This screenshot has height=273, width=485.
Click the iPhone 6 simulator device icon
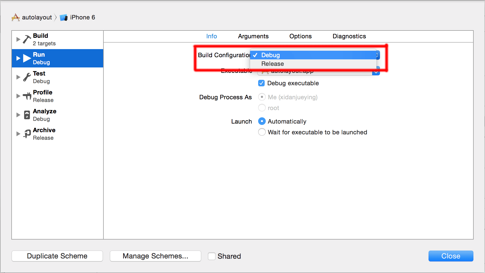[x=63, y=18]
